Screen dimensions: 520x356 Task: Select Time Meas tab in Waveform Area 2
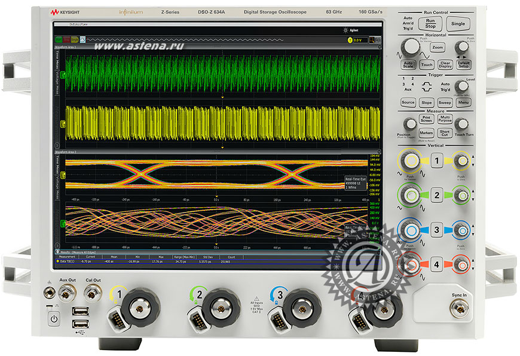pyautogui.click(x=57, y=164)
